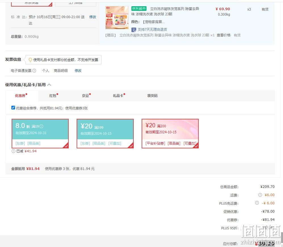Viewport: 283px width, 247px height.
Task: Click info icon beside PLUS免运费 amount
Action: coord(257,203)
